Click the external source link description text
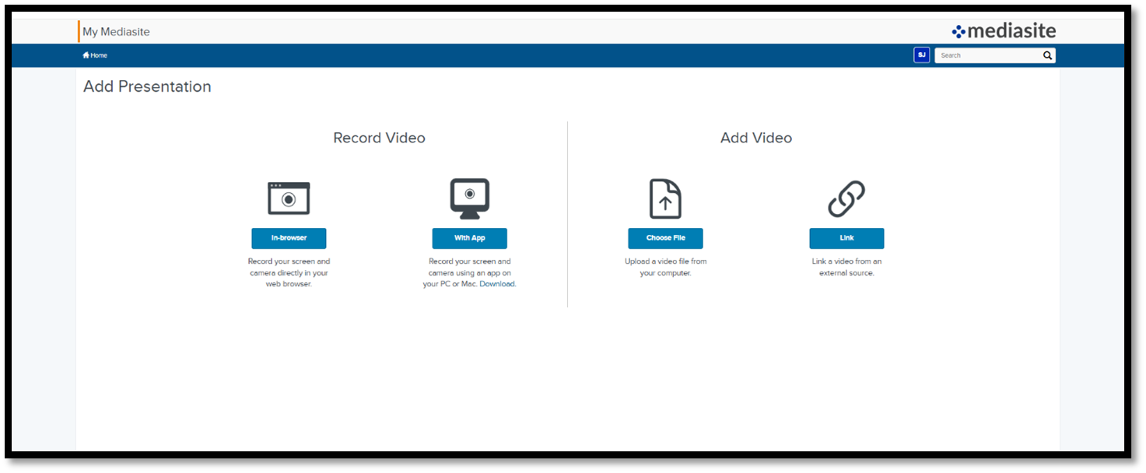Screen dimensions: 1146x473 click(x=846, y=268)
